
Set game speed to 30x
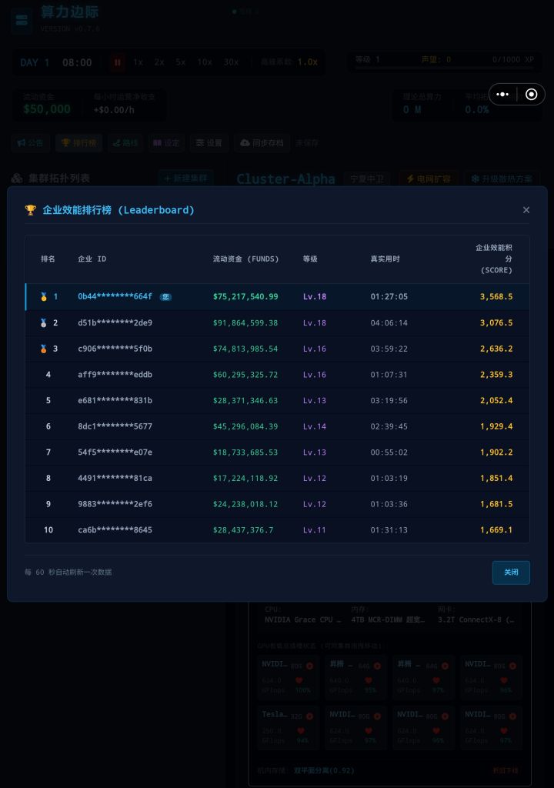click(231, 62)
